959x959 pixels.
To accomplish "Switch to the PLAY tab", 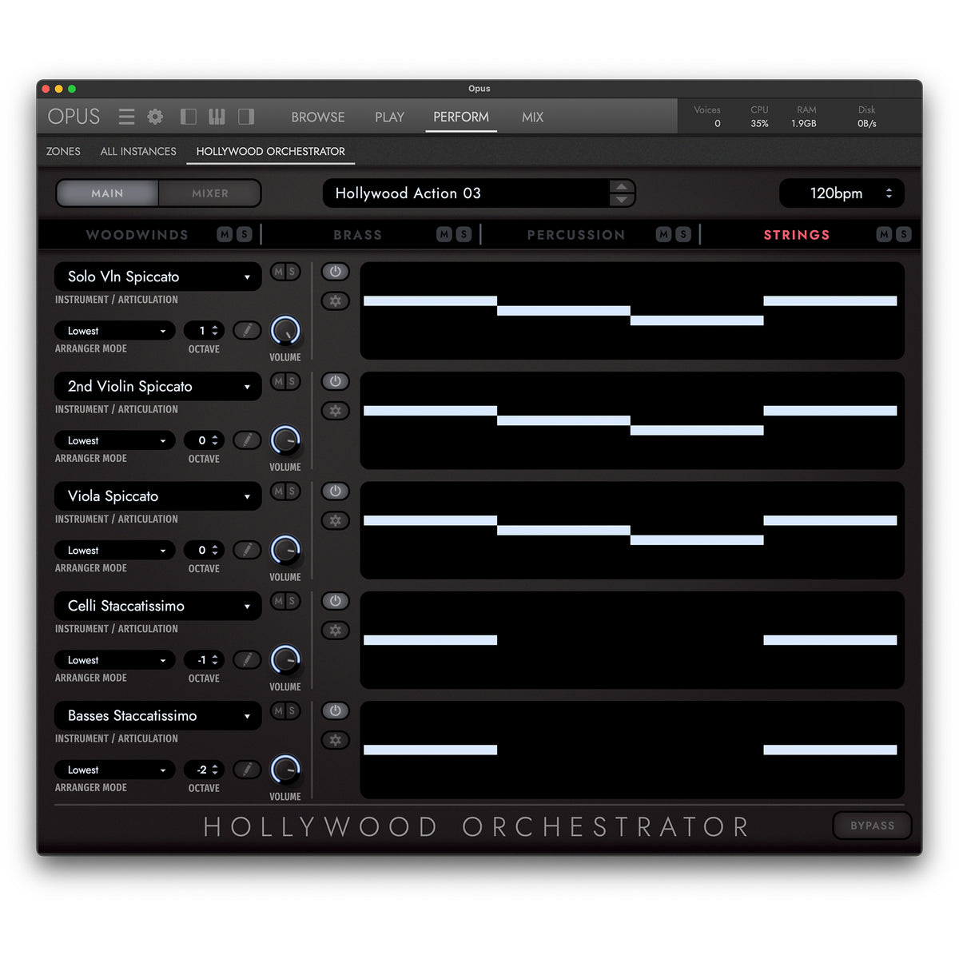I will pyautogui.click(x=389, y=117).
